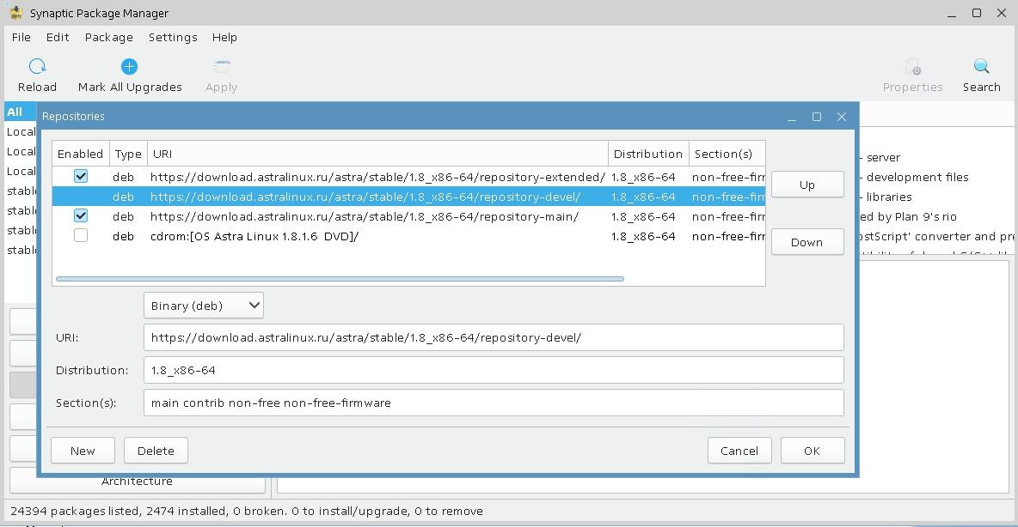Disable the repository-extended checkbox

(x=81, y=176)
